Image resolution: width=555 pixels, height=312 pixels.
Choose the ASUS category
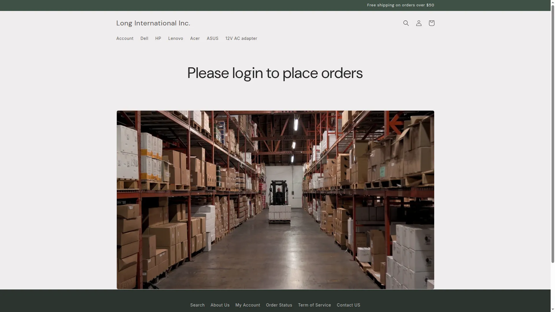(212, 38)
